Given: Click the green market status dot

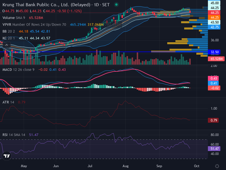Looking at the screenshot, I should pos(116,5).
